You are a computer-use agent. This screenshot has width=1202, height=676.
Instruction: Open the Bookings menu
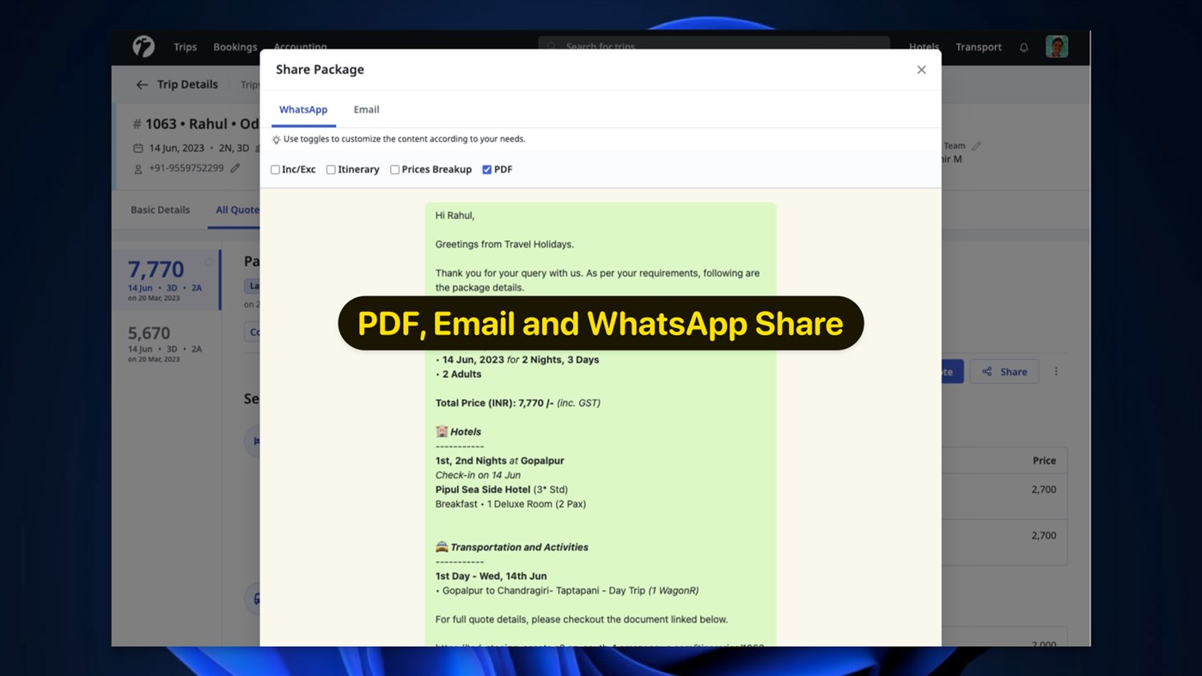coord(235,47)
